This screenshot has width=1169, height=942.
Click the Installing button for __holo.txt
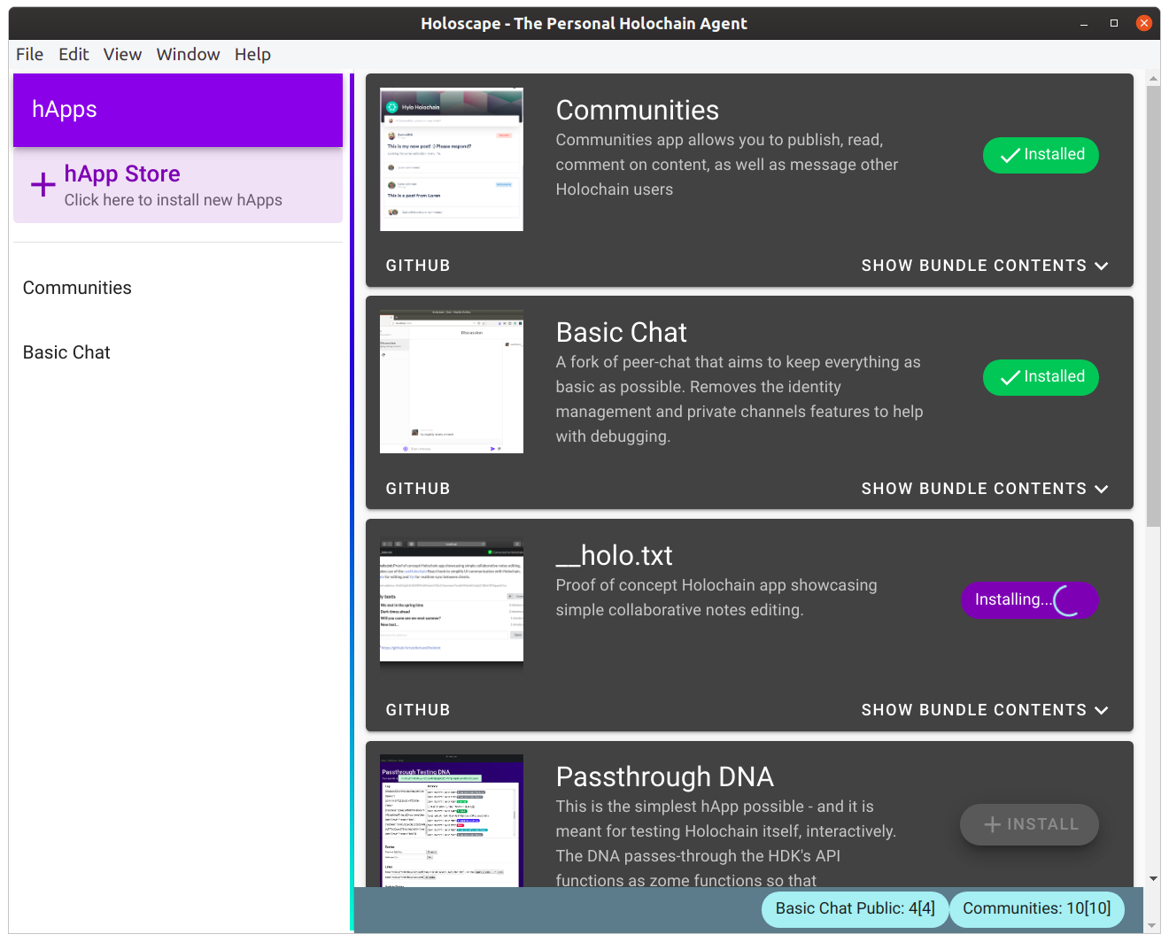[1030, 600]
